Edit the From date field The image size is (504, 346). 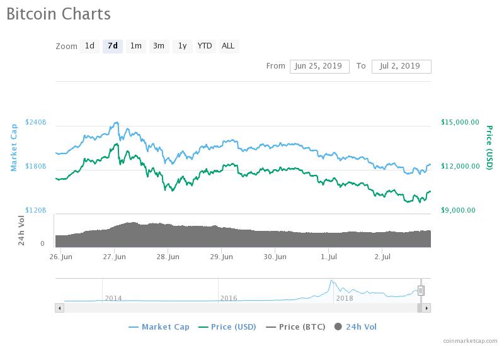point(319,67)
